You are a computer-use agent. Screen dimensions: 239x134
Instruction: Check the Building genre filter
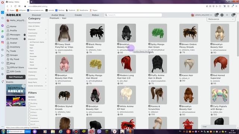29,103
